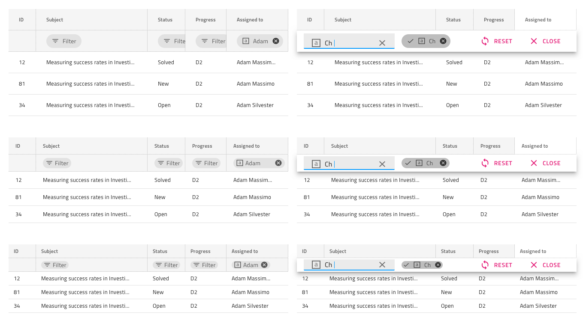Click the text-type icon in top-right filter input
The width and height of the screenshot is (586, 327).
pos(316,43)
